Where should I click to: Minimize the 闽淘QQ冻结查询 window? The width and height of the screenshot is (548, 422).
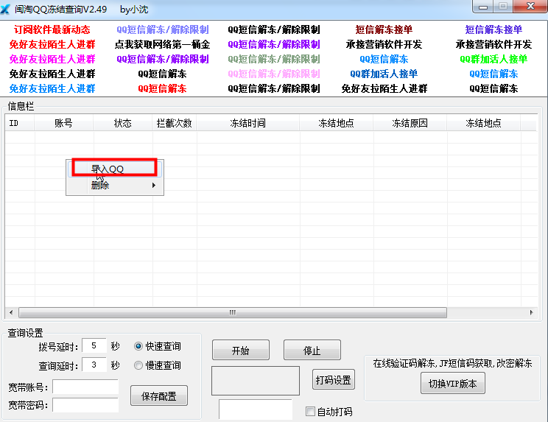pyautogui.click(x=483, y=7)
